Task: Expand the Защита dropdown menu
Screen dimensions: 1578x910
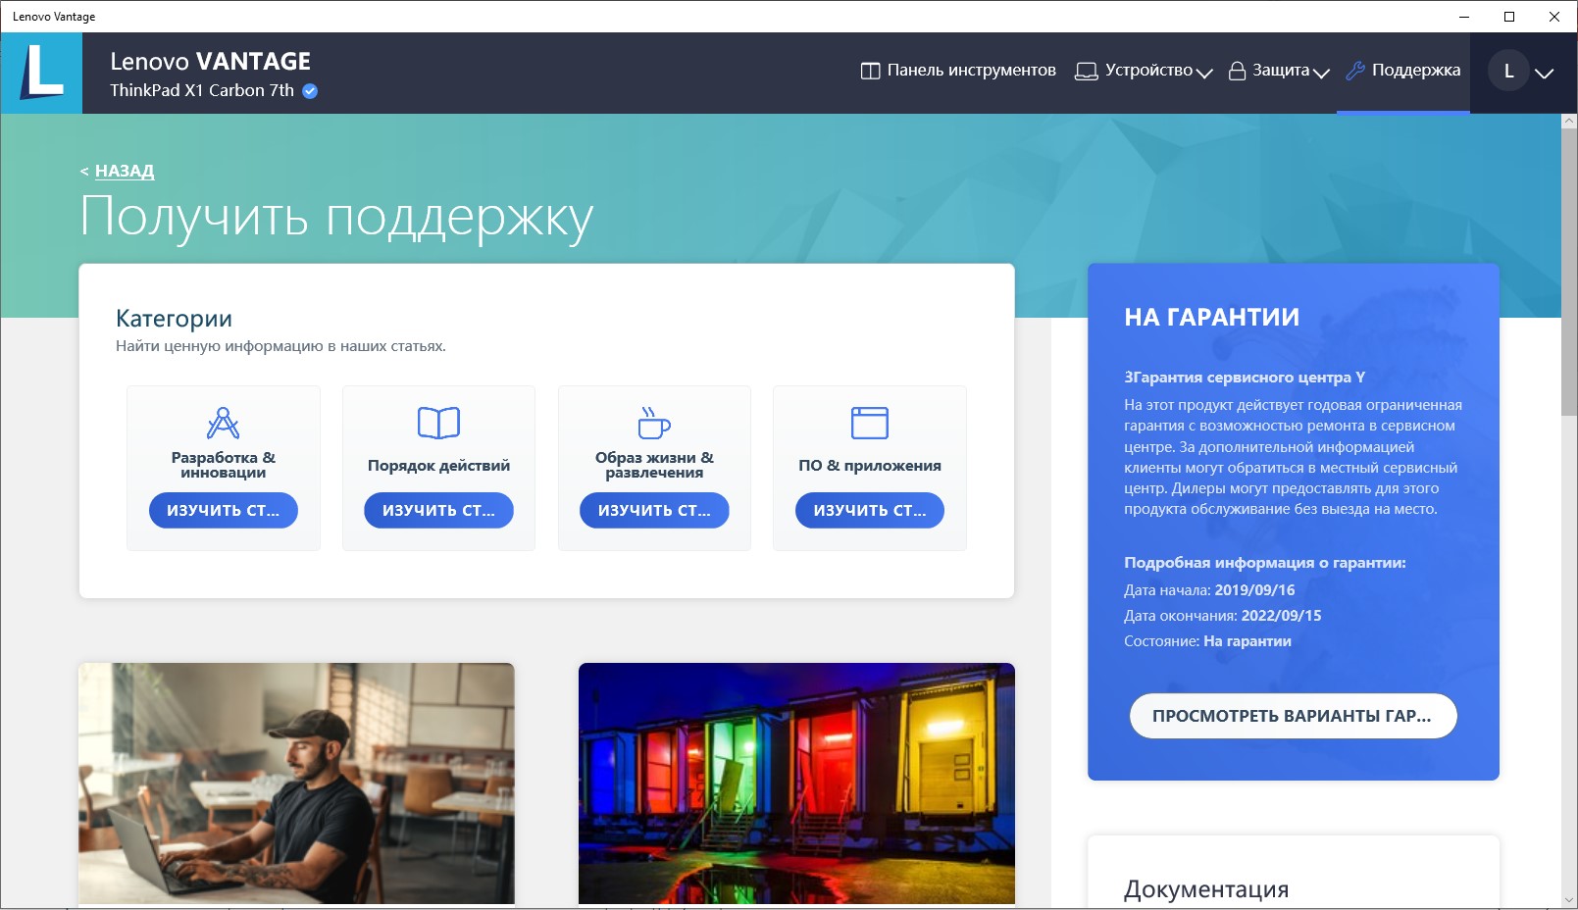Action: pyautogui.click(x=1279, y=71)
